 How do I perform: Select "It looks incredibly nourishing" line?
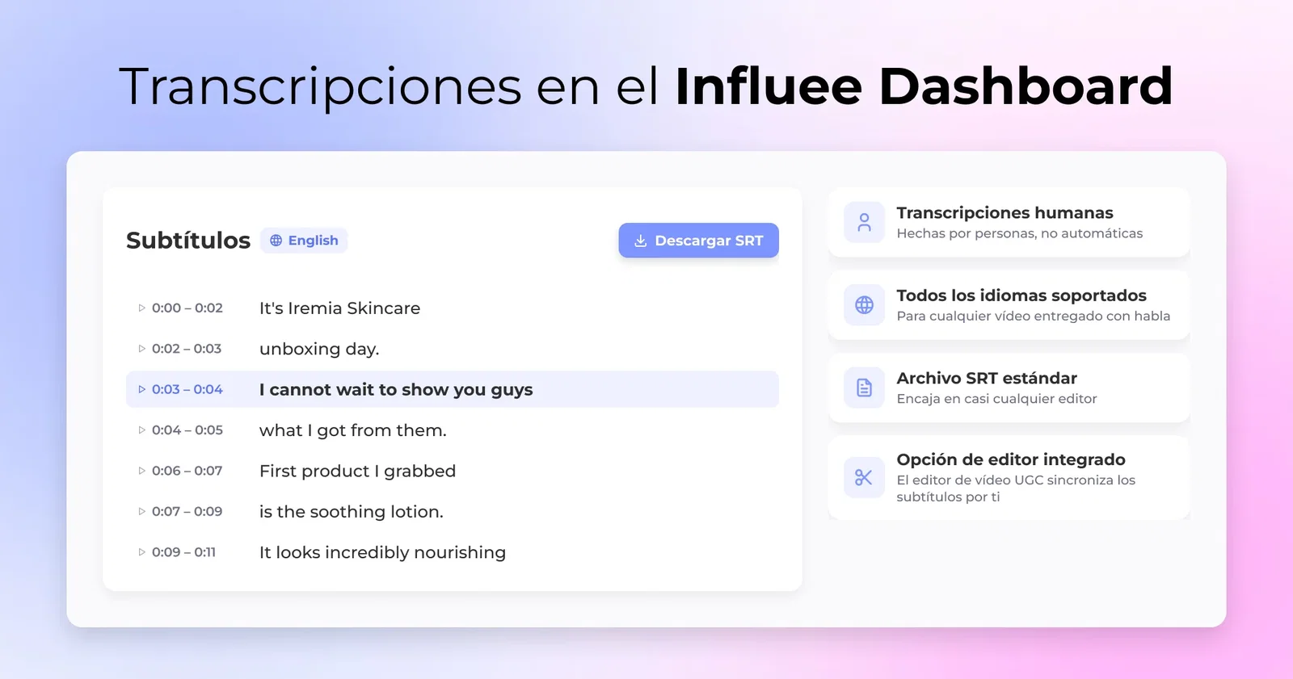382,552
